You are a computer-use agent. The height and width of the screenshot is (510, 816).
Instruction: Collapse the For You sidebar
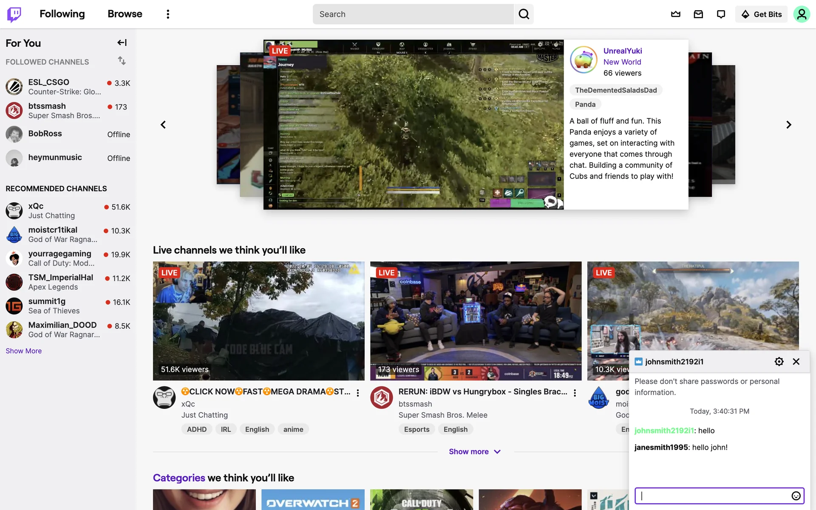click(x=122, y=42)
